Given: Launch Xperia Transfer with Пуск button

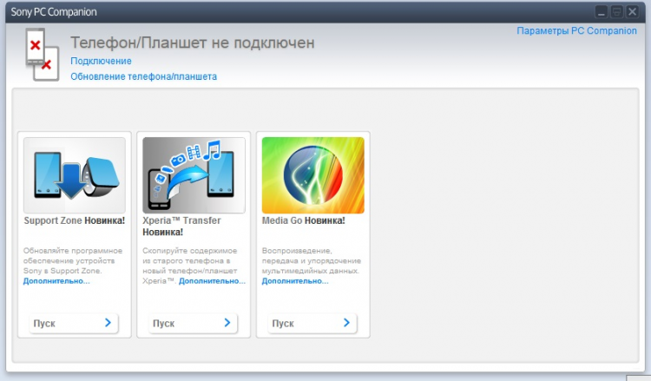Looking at the screenshot, I should (x=193, y=323).
